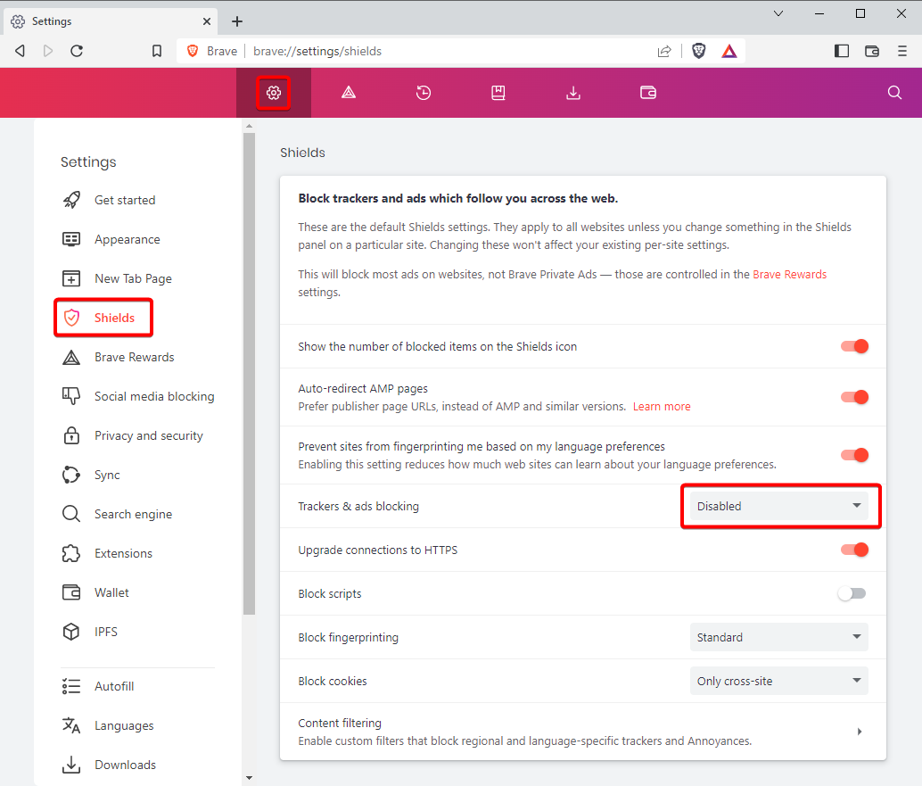Open Brave Rewards from the top navigation bar
The width and height of the screenshot is (922, 786).
point(349,93)
